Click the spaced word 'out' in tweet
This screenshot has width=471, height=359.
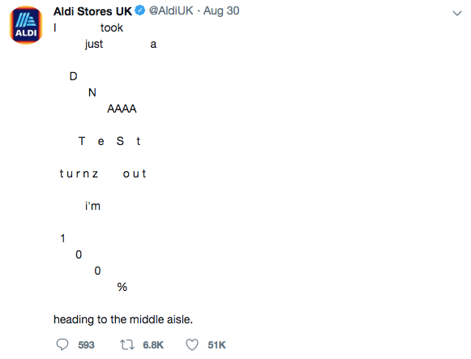(135, 173)
